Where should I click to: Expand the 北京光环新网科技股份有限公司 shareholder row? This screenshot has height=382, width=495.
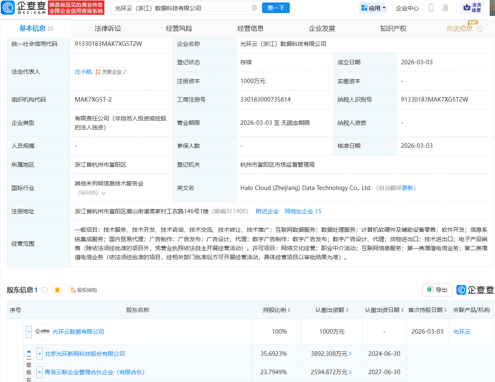click(39, 353)
